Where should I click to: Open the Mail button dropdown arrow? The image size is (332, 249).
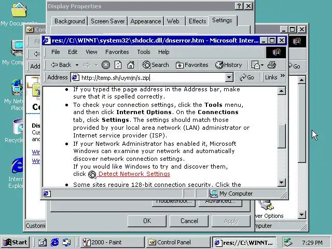[262, 65]
